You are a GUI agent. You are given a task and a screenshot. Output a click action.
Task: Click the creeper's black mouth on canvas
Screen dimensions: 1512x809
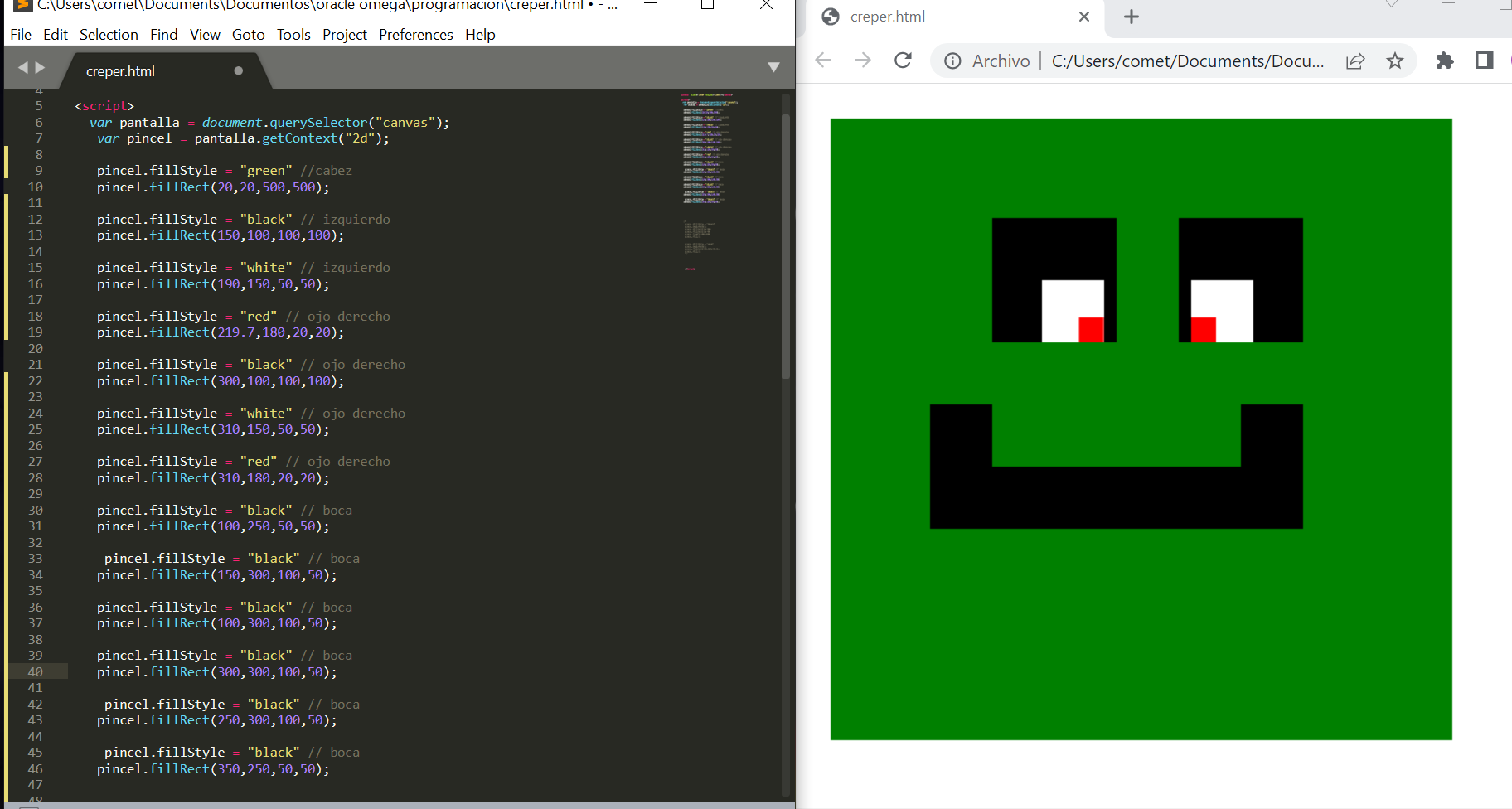(1117, 497)
